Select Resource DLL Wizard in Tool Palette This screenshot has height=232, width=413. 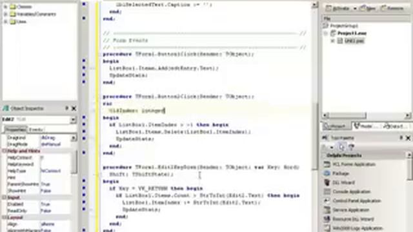[x=353, y=219]
